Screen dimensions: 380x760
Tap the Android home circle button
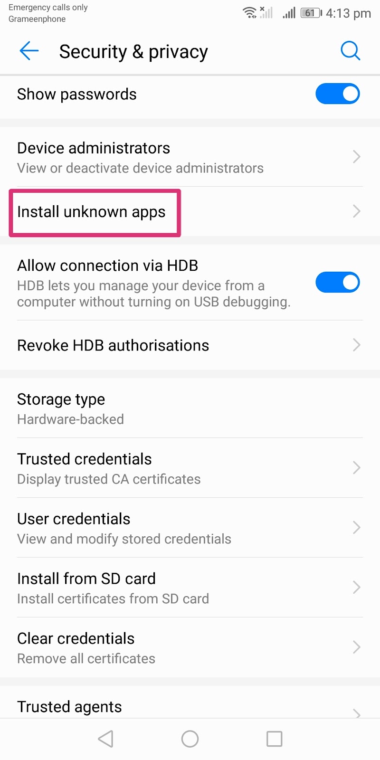pyautogui.click(x=190, y=739)
